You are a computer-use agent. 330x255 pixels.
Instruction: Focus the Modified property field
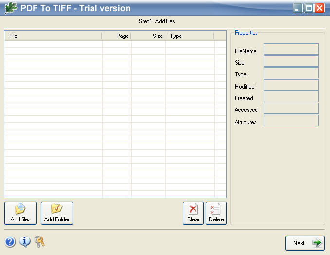pos(291,85)
